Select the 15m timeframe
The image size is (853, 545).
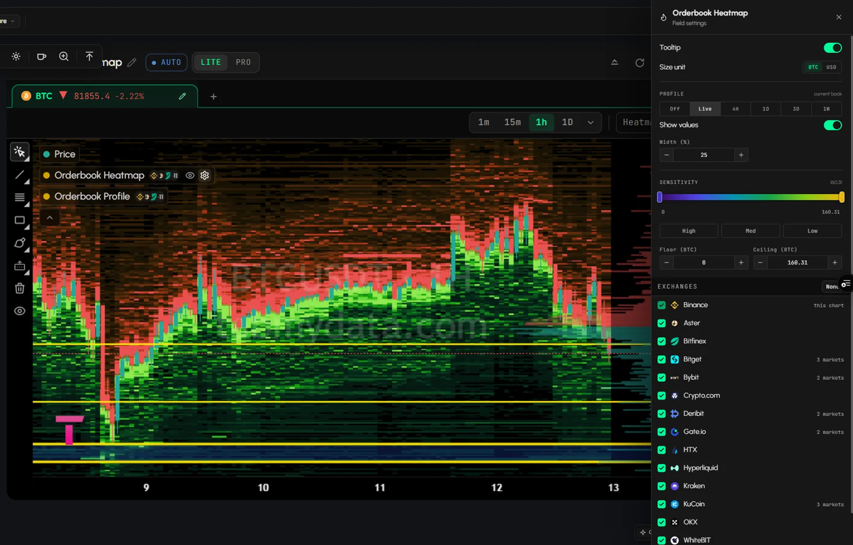coord(512,123)
